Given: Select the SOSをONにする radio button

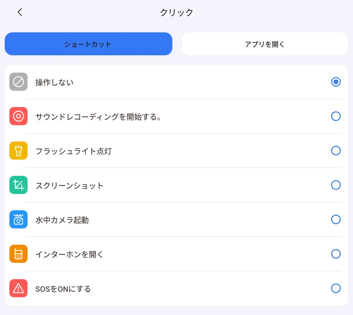Looking at the screenshot, I should 336,288.
